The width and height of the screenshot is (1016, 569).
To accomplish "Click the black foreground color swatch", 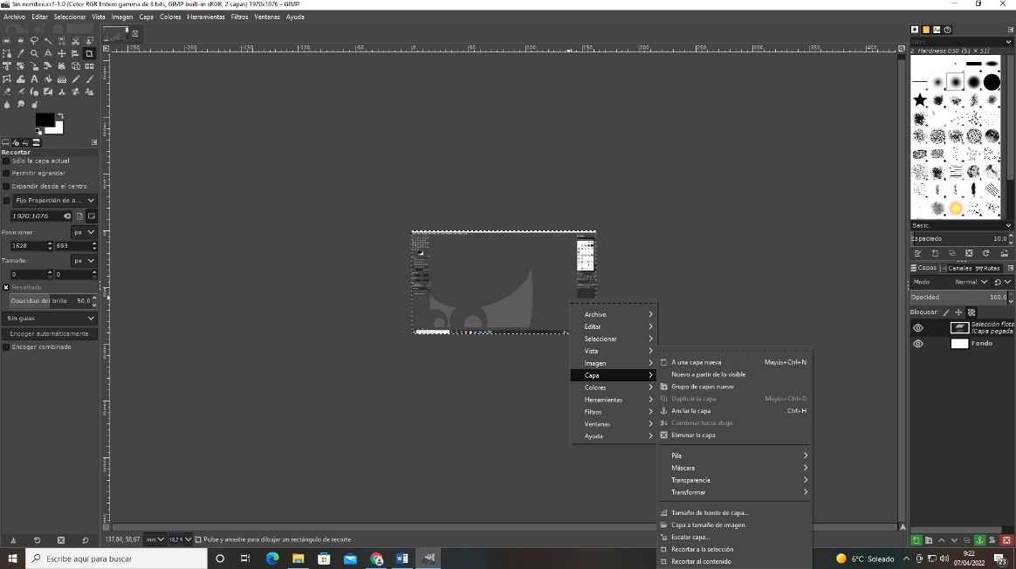I will (44, 120).
